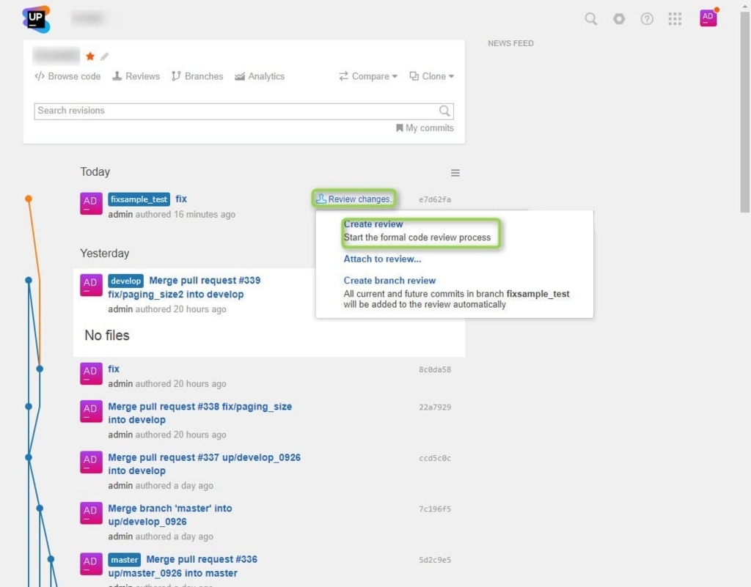
Task: Click the master branch label
Action: point(125,560)
